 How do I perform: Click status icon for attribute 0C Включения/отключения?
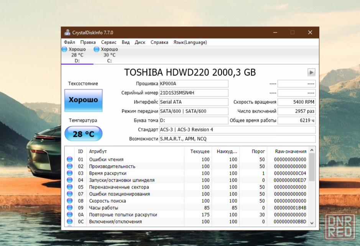coord(70,221)
